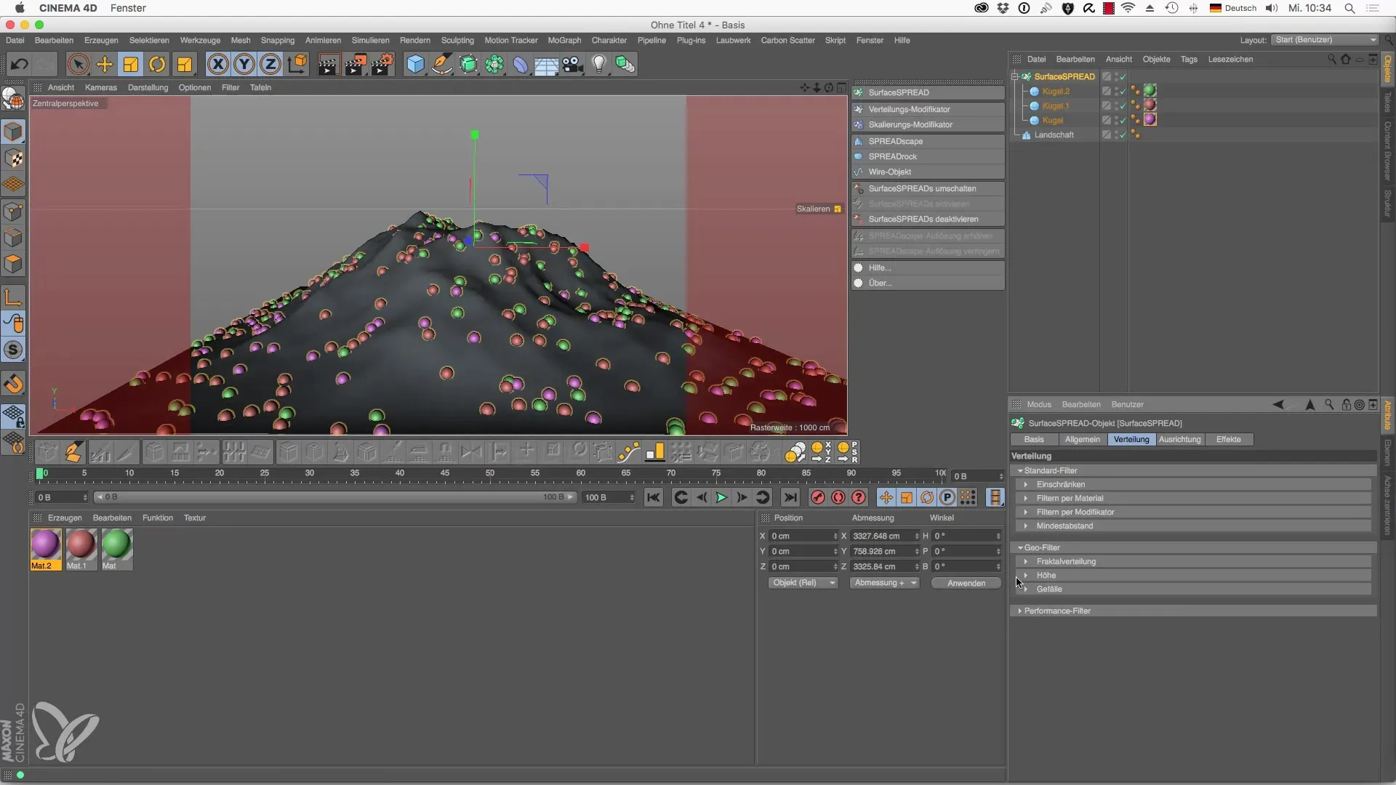The image size is (1396, 785).
Task: Click SurfaceSPREADs deaktivieren button
Action: tap(928, 220)
